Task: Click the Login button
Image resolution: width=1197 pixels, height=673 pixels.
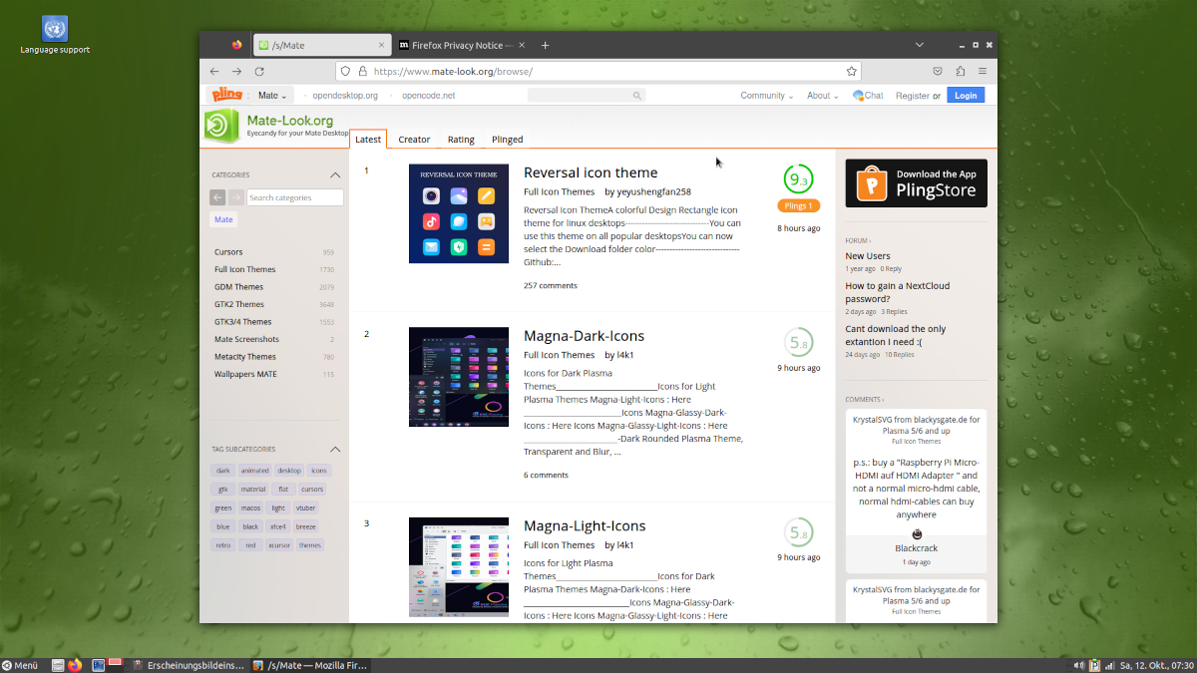Action: (966, 96)
